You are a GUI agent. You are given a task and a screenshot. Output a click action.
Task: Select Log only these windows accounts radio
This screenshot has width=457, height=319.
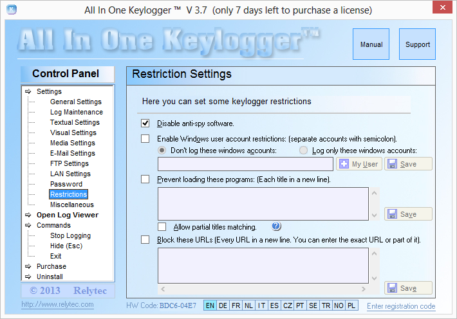tap(304, 150)
